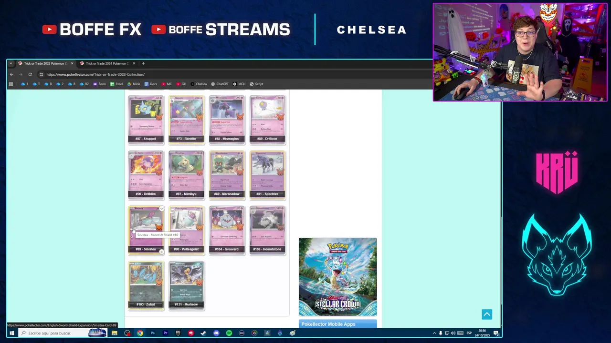611x343 pixels.
Task: Open the #90 Polteageist card
Action: click(186, 230)
